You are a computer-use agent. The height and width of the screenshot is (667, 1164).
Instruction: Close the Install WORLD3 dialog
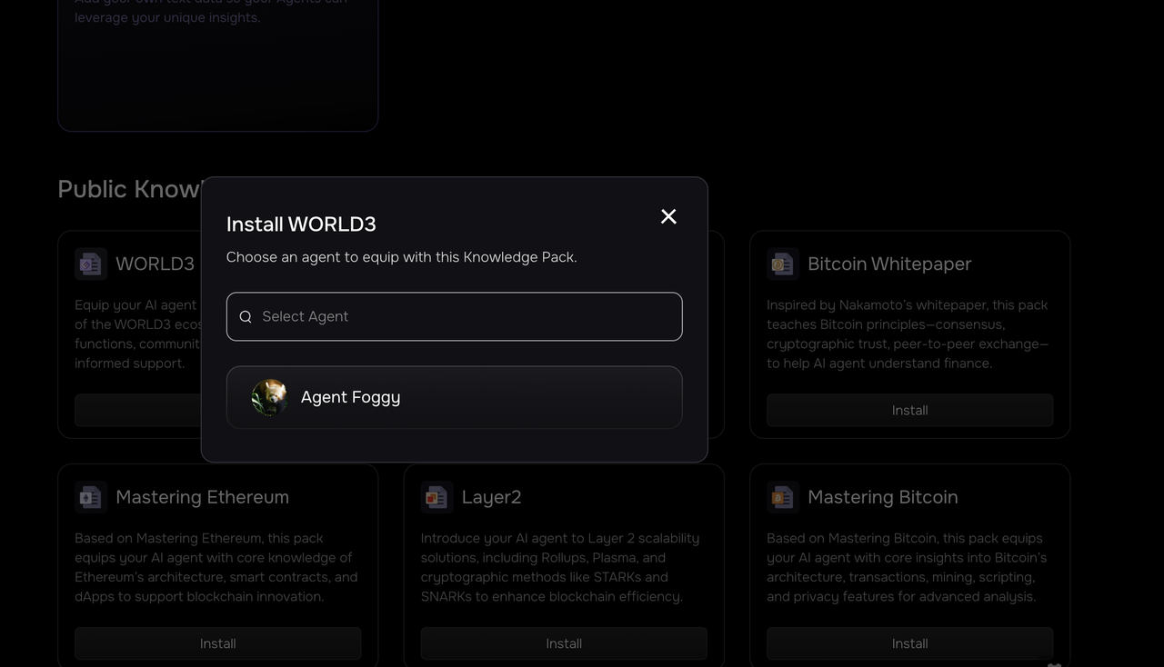[668, 216]
